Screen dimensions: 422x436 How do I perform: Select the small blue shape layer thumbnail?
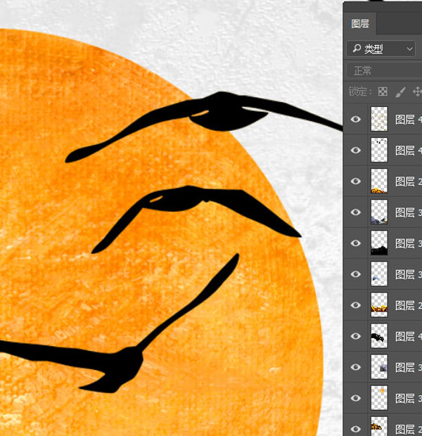point(379,274)
